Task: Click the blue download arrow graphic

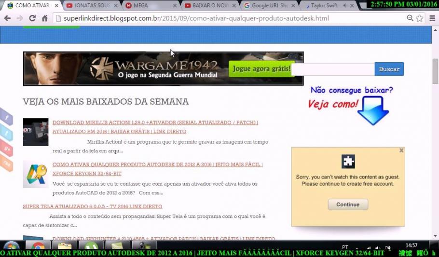Action: point(373,110)
